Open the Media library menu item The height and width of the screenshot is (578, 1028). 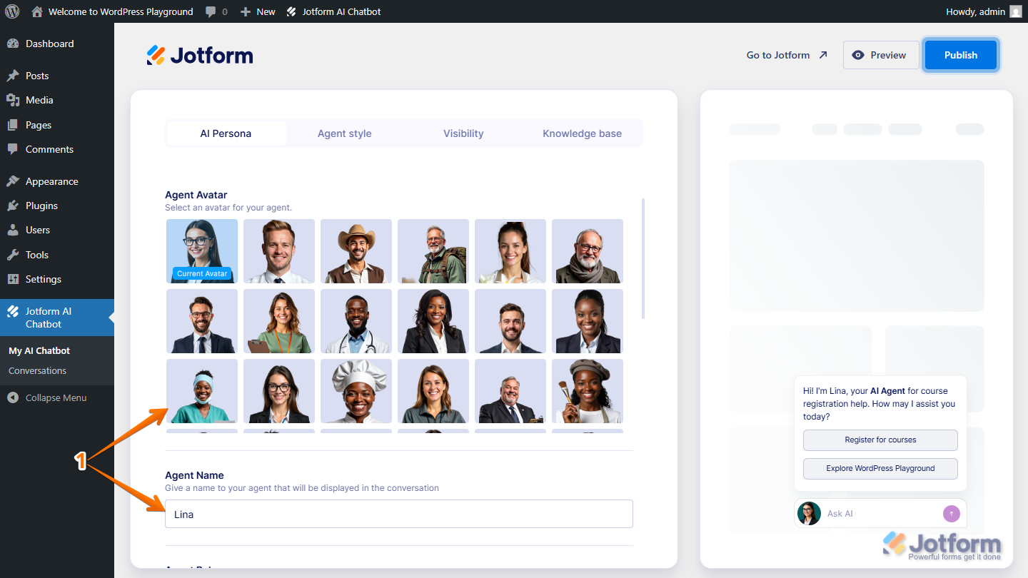coord(57,100)
